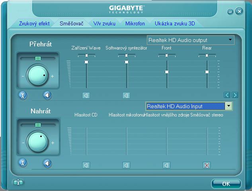Click Přehrát master balance slider

point(38,59)
